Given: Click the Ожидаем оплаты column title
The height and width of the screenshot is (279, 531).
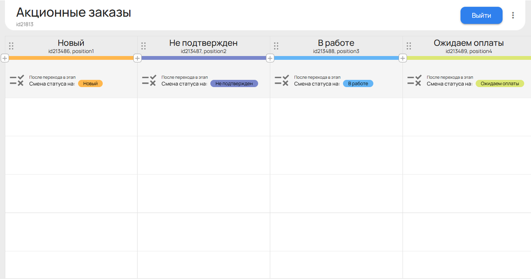Looking at the screenshot, I should (469, 43).
